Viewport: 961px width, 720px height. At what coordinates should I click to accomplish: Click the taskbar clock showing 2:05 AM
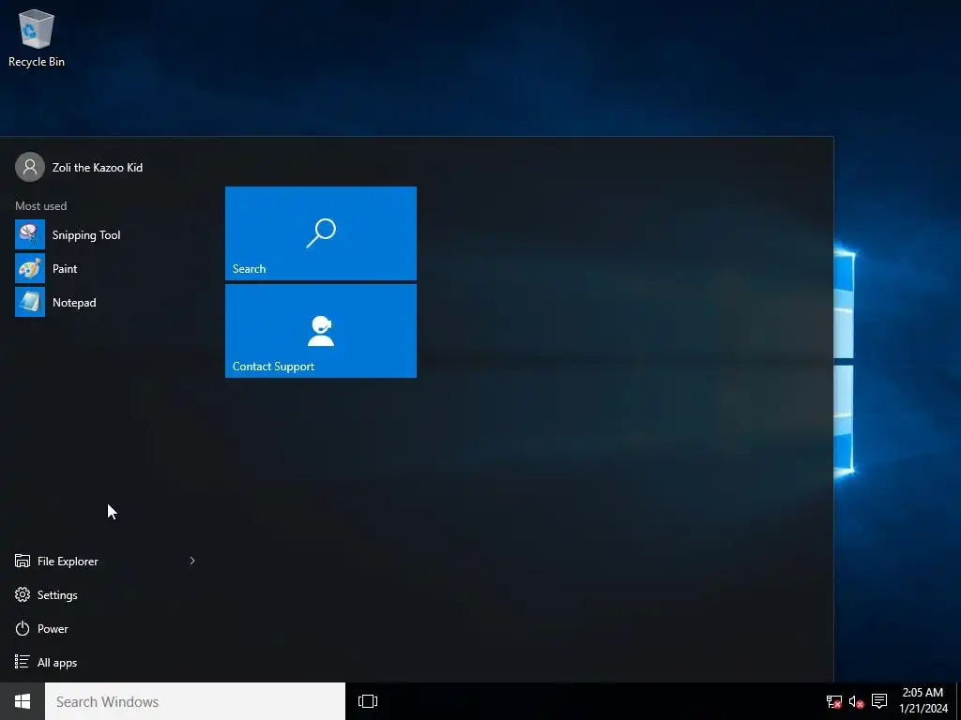(923, 700)
